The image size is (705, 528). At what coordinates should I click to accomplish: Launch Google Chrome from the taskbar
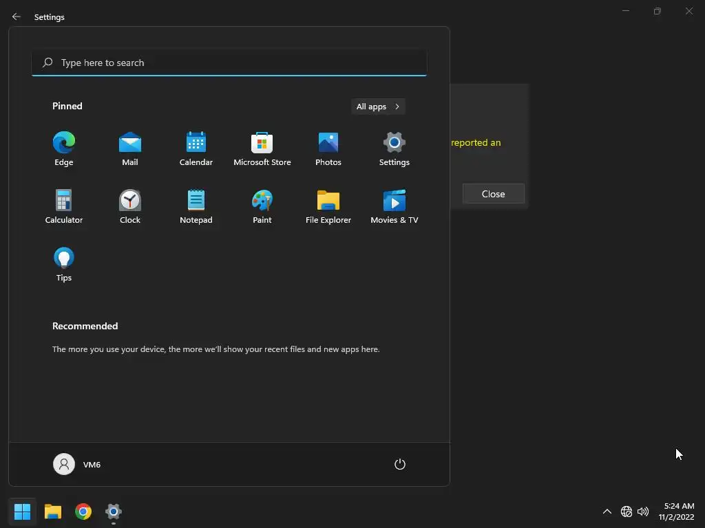[x=83, y=511]
